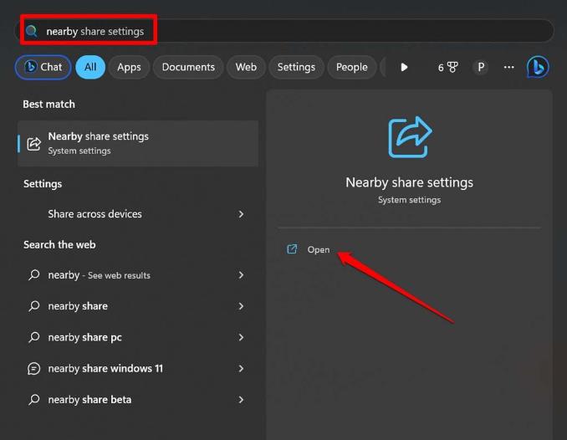This screenshot has width=567, height=440.
Task: Click the search field with nearby share settings
Action: [x=283, y=31]
